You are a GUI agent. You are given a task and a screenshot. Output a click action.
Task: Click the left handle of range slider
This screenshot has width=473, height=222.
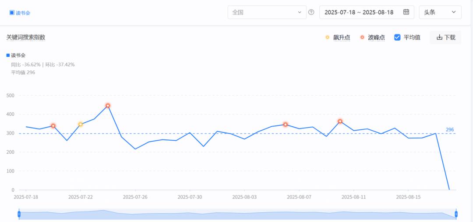(x=19, y=214)
